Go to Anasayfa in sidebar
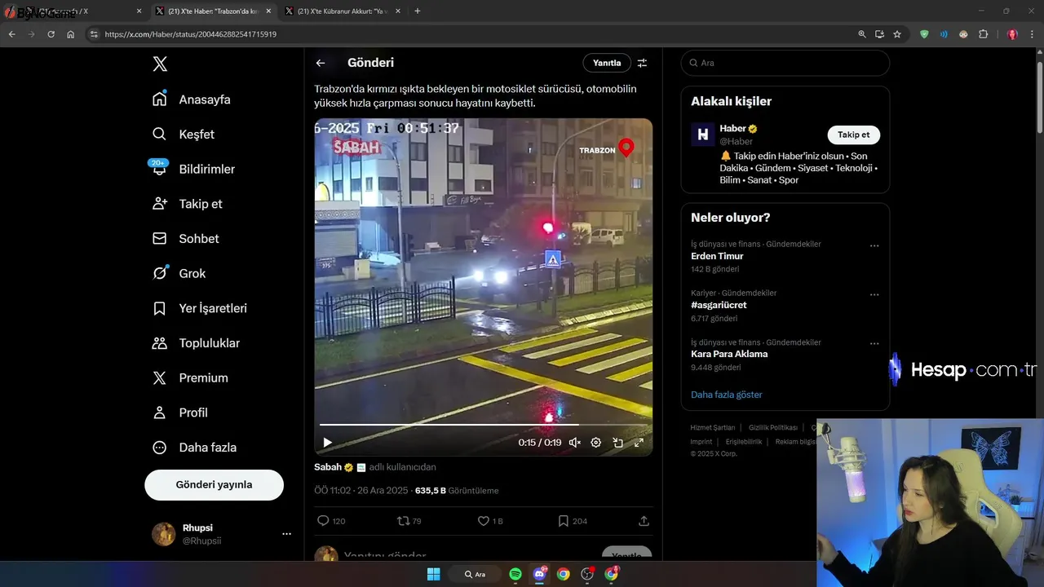The height and width of the screenshot is (587, 1044). pyautogui.click(x=192, y=99)
